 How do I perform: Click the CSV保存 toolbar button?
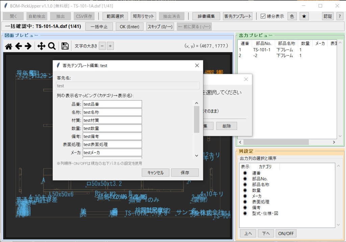click(x=84, y=16)
